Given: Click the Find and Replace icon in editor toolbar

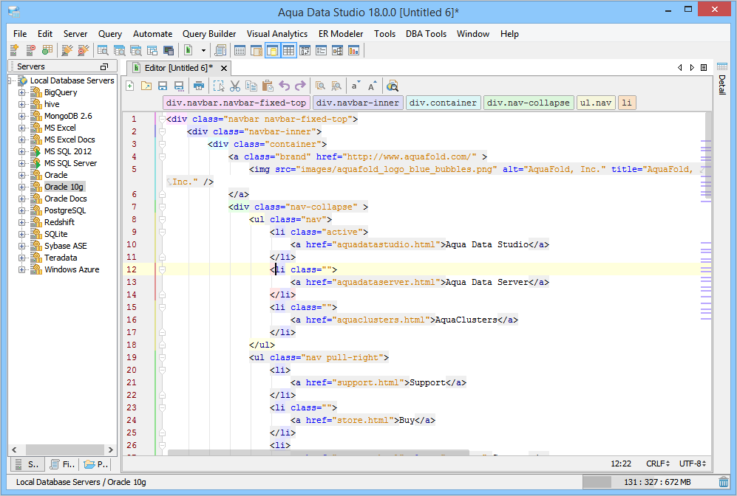Looking at the screenshot, I should [x=336, y=86].
